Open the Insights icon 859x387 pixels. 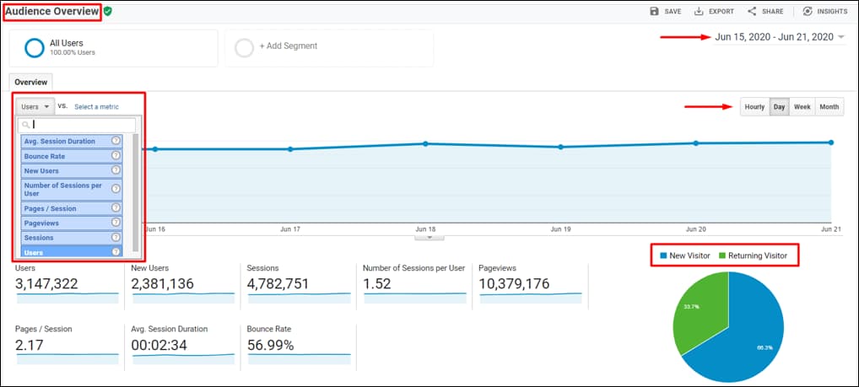(808, 11)
